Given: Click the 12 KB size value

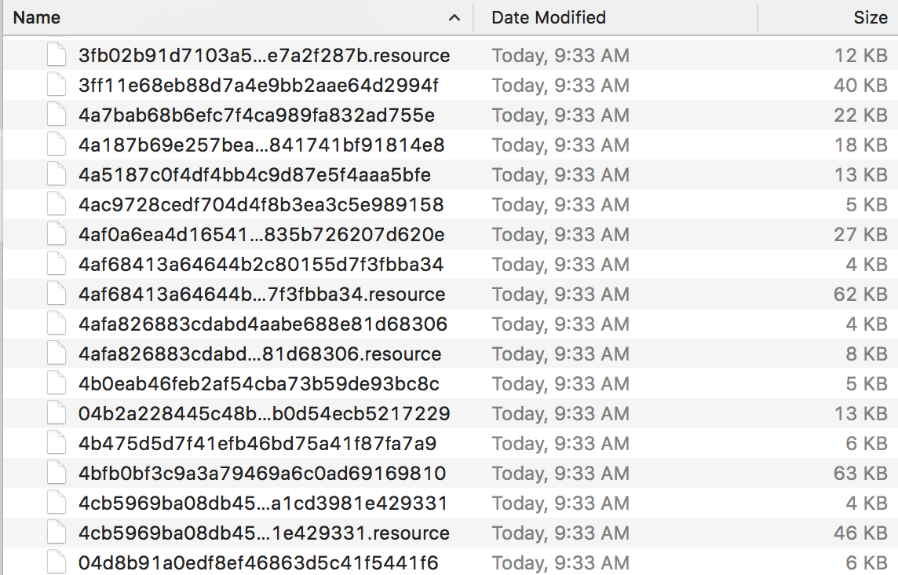Looking at the screenshot, I should [x=860, y=56].
